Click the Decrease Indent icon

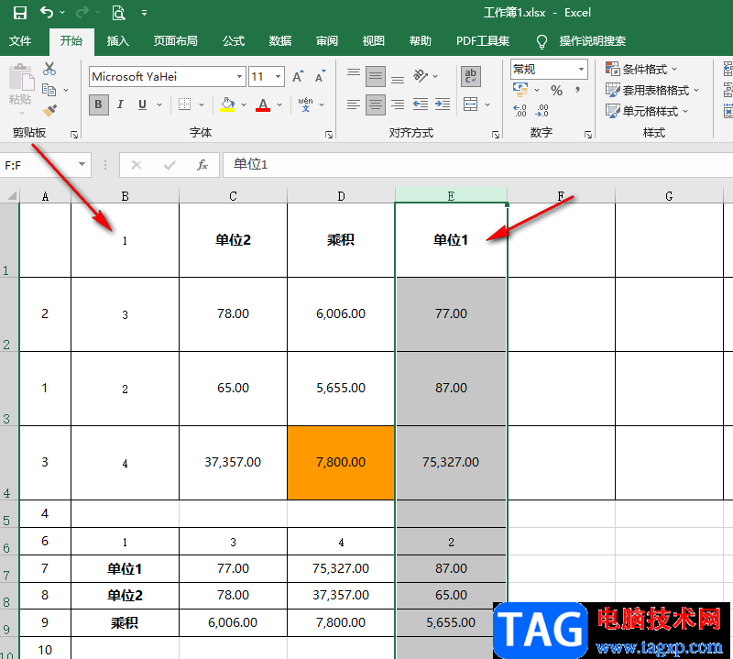(x=421, y=104)
